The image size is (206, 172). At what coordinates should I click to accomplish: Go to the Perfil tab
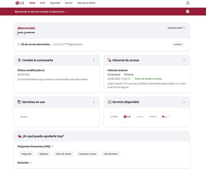click(43, 3)
